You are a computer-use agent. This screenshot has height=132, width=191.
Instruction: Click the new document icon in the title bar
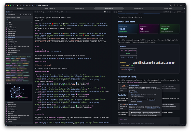coord(20,5)
